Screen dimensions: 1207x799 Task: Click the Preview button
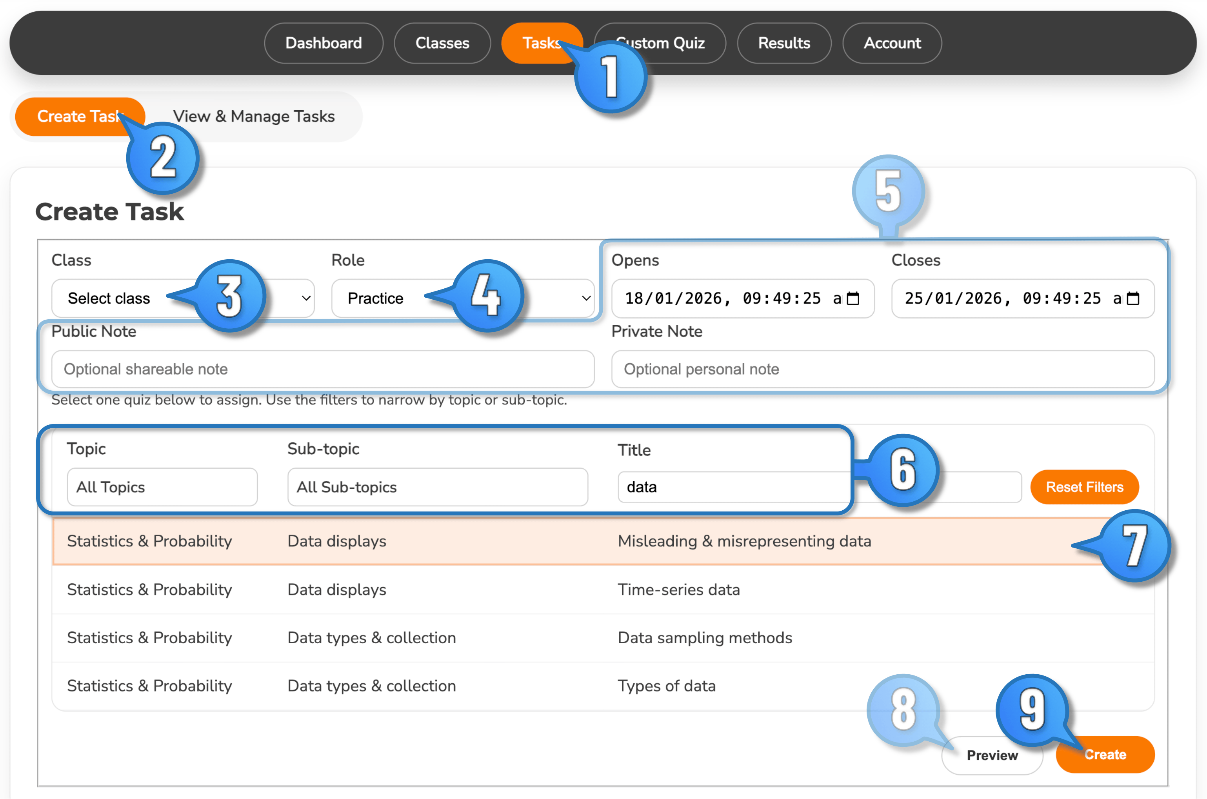coord(992,755)
